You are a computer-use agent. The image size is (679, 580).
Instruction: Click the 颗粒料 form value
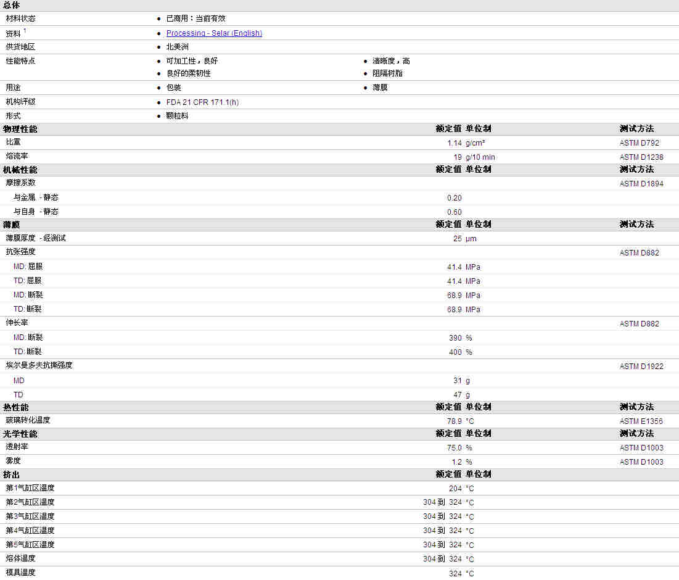[177, 116]
